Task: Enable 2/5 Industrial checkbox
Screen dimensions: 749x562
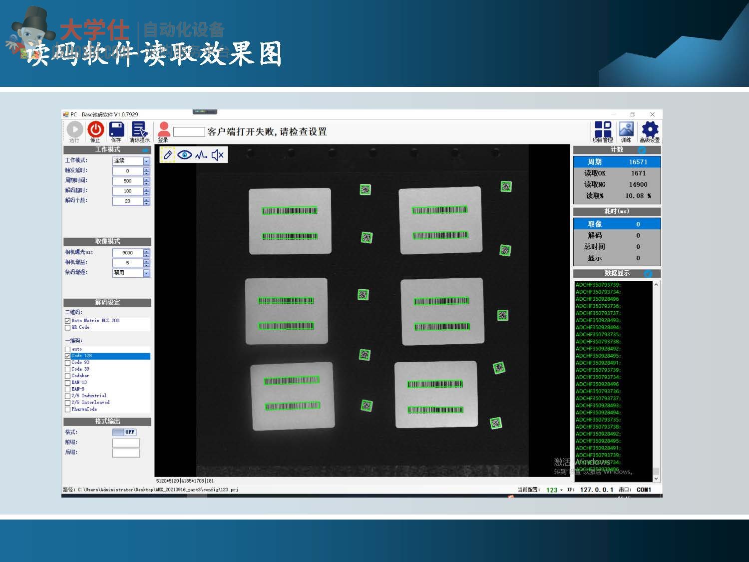Action: click(x=67, y=396)
